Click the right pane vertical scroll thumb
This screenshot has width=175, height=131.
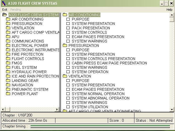coord(172,20)
